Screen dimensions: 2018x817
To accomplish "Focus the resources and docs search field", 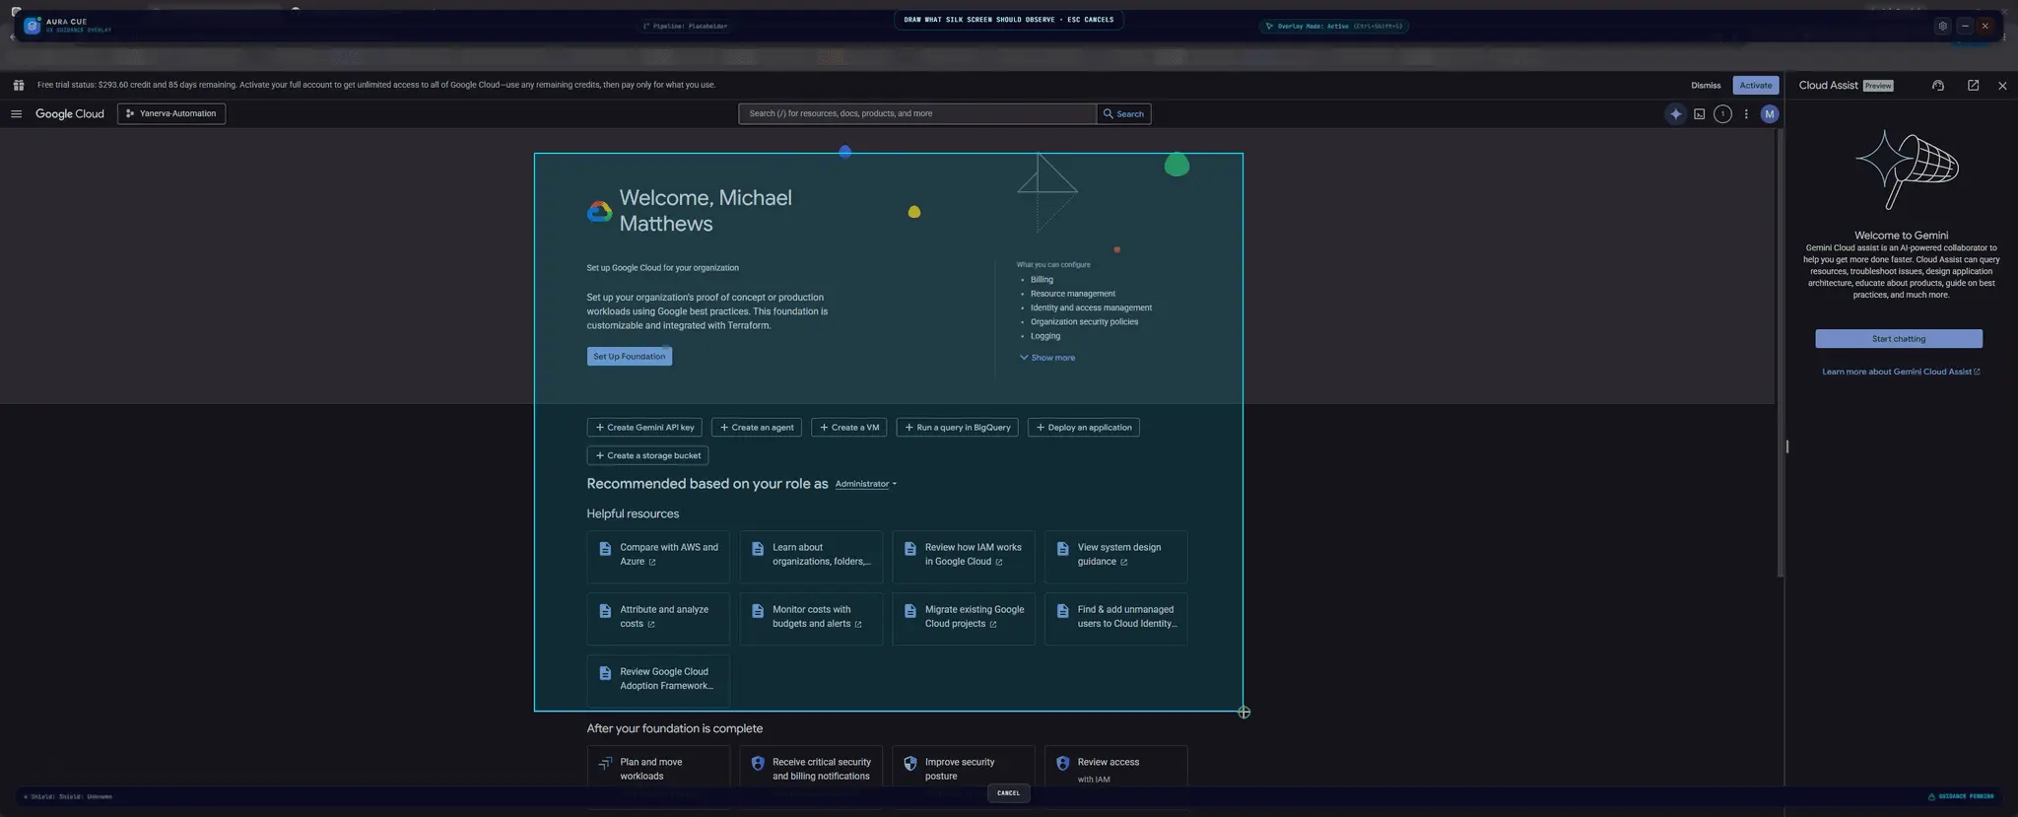I will [x=917, y=114].
